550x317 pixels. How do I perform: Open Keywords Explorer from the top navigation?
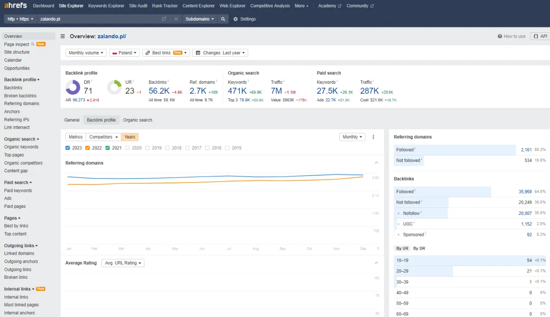pyautogui.click(x=106, y=6)
